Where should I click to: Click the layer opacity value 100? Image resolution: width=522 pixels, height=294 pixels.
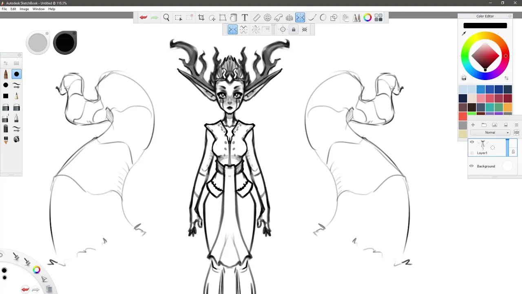click(x=516, y=133)
